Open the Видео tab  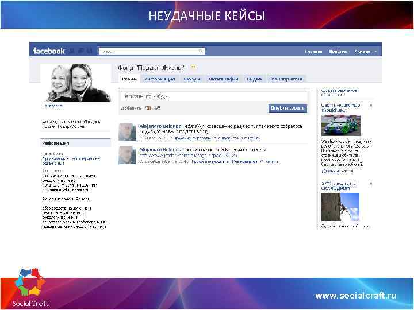(x=254, y=79)
